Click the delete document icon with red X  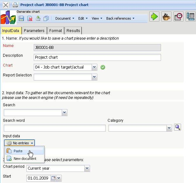coord(30,18)
